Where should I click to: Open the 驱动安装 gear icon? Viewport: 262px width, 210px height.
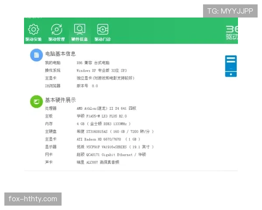[34, 30]
